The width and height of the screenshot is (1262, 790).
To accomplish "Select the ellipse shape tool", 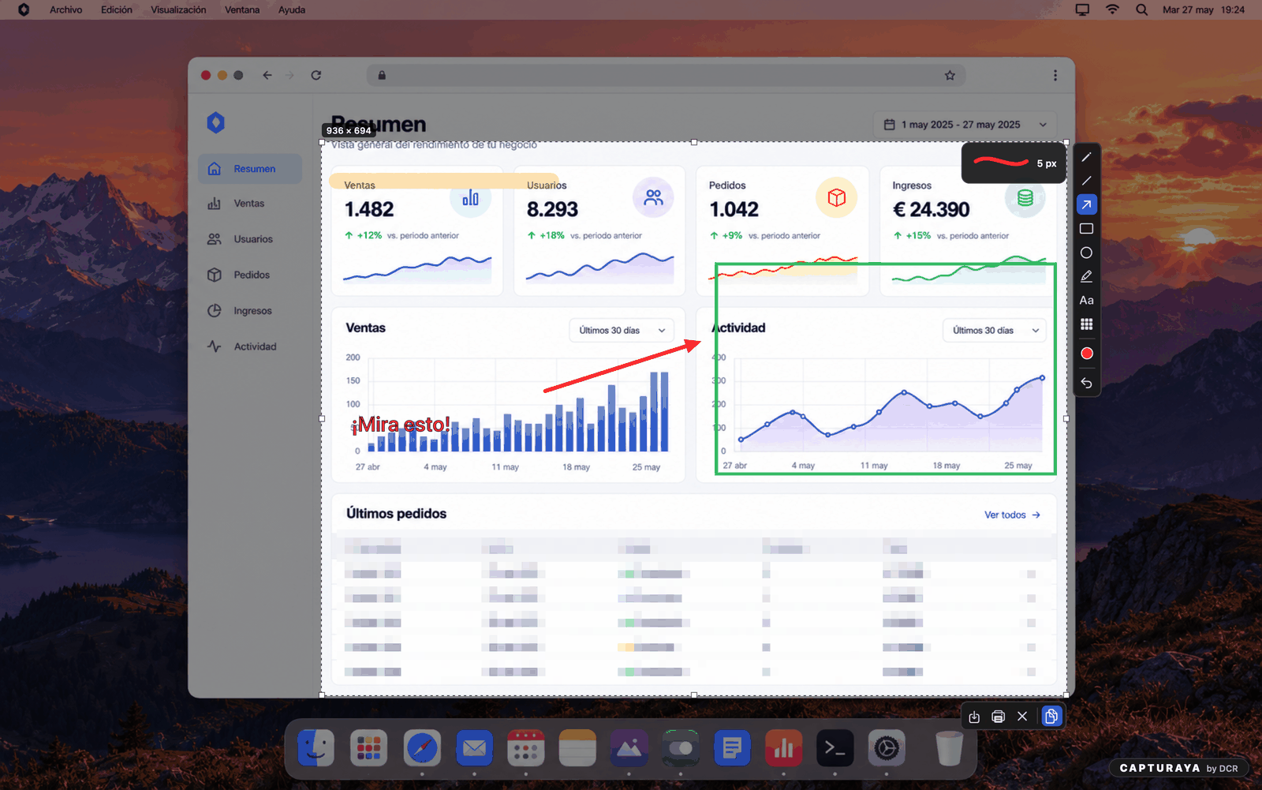I will click(1086, 253).
